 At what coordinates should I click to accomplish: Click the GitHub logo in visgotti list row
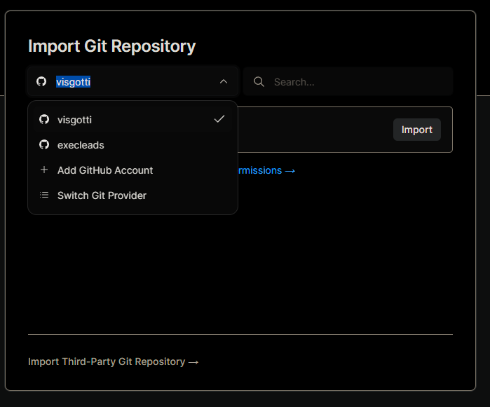(x=44, y=119)
